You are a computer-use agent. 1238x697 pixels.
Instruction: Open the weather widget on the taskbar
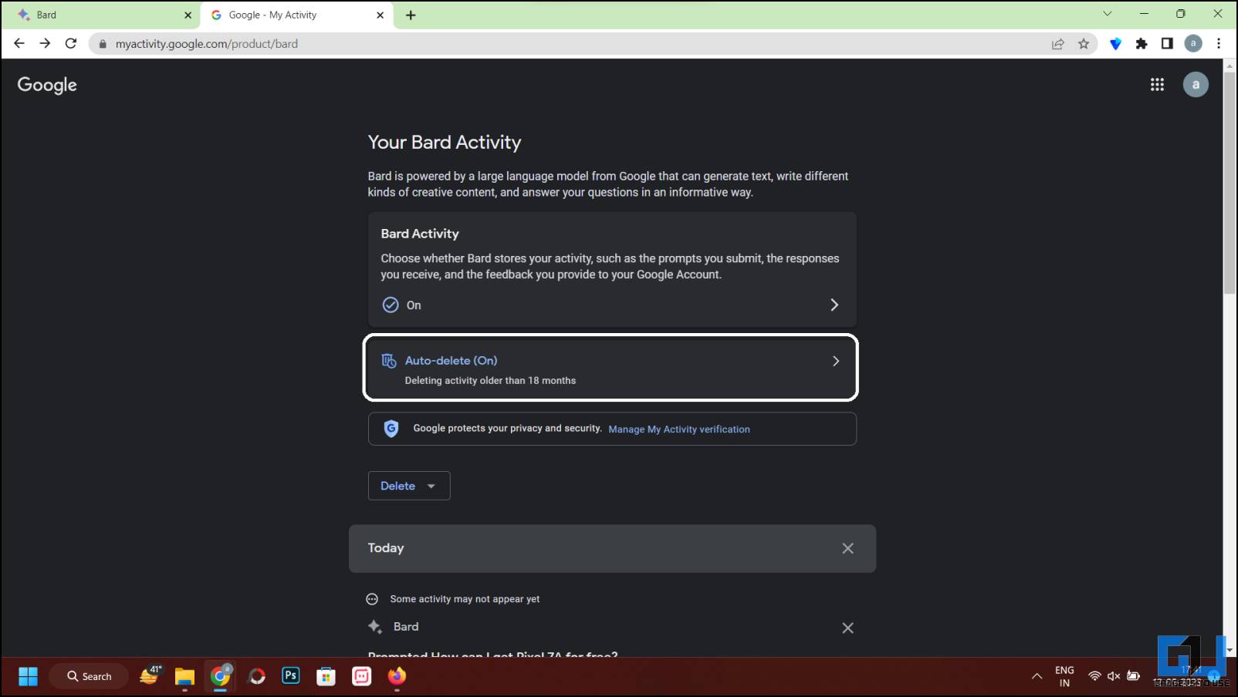click(151, 675)
